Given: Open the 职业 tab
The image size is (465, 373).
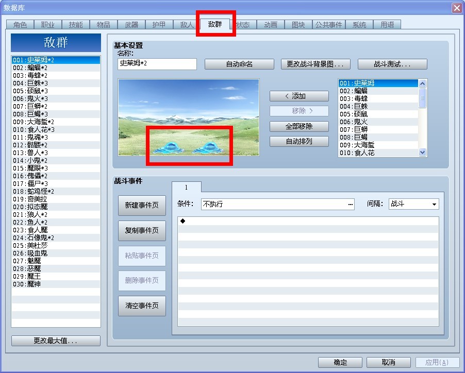Looking at the screenshot, I should coord(48,25).
